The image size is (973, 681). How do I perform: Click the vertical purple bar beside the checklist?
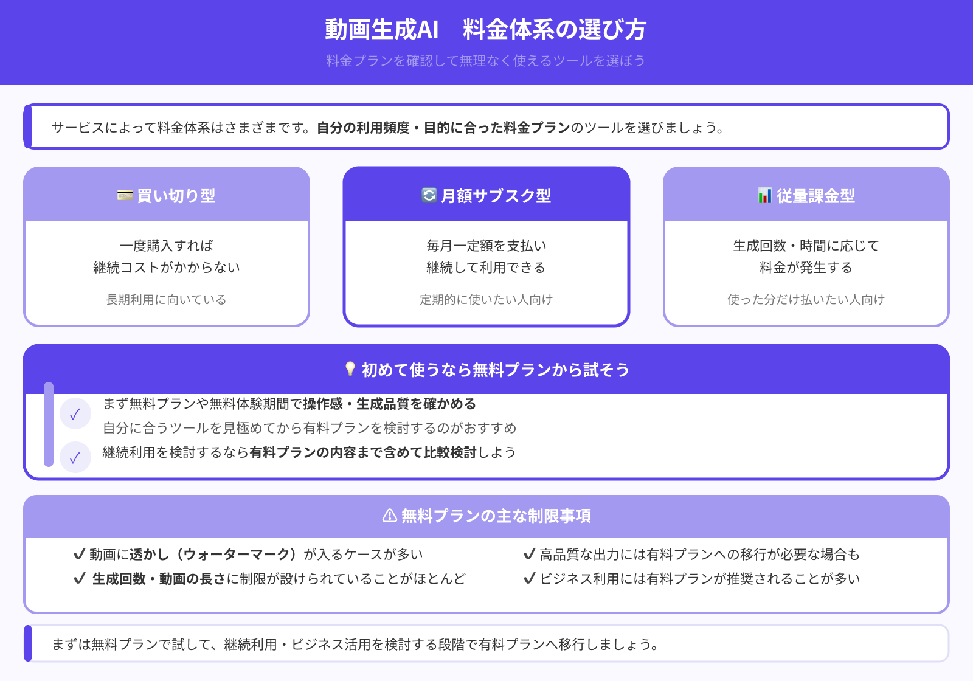(x=49, y=424)
